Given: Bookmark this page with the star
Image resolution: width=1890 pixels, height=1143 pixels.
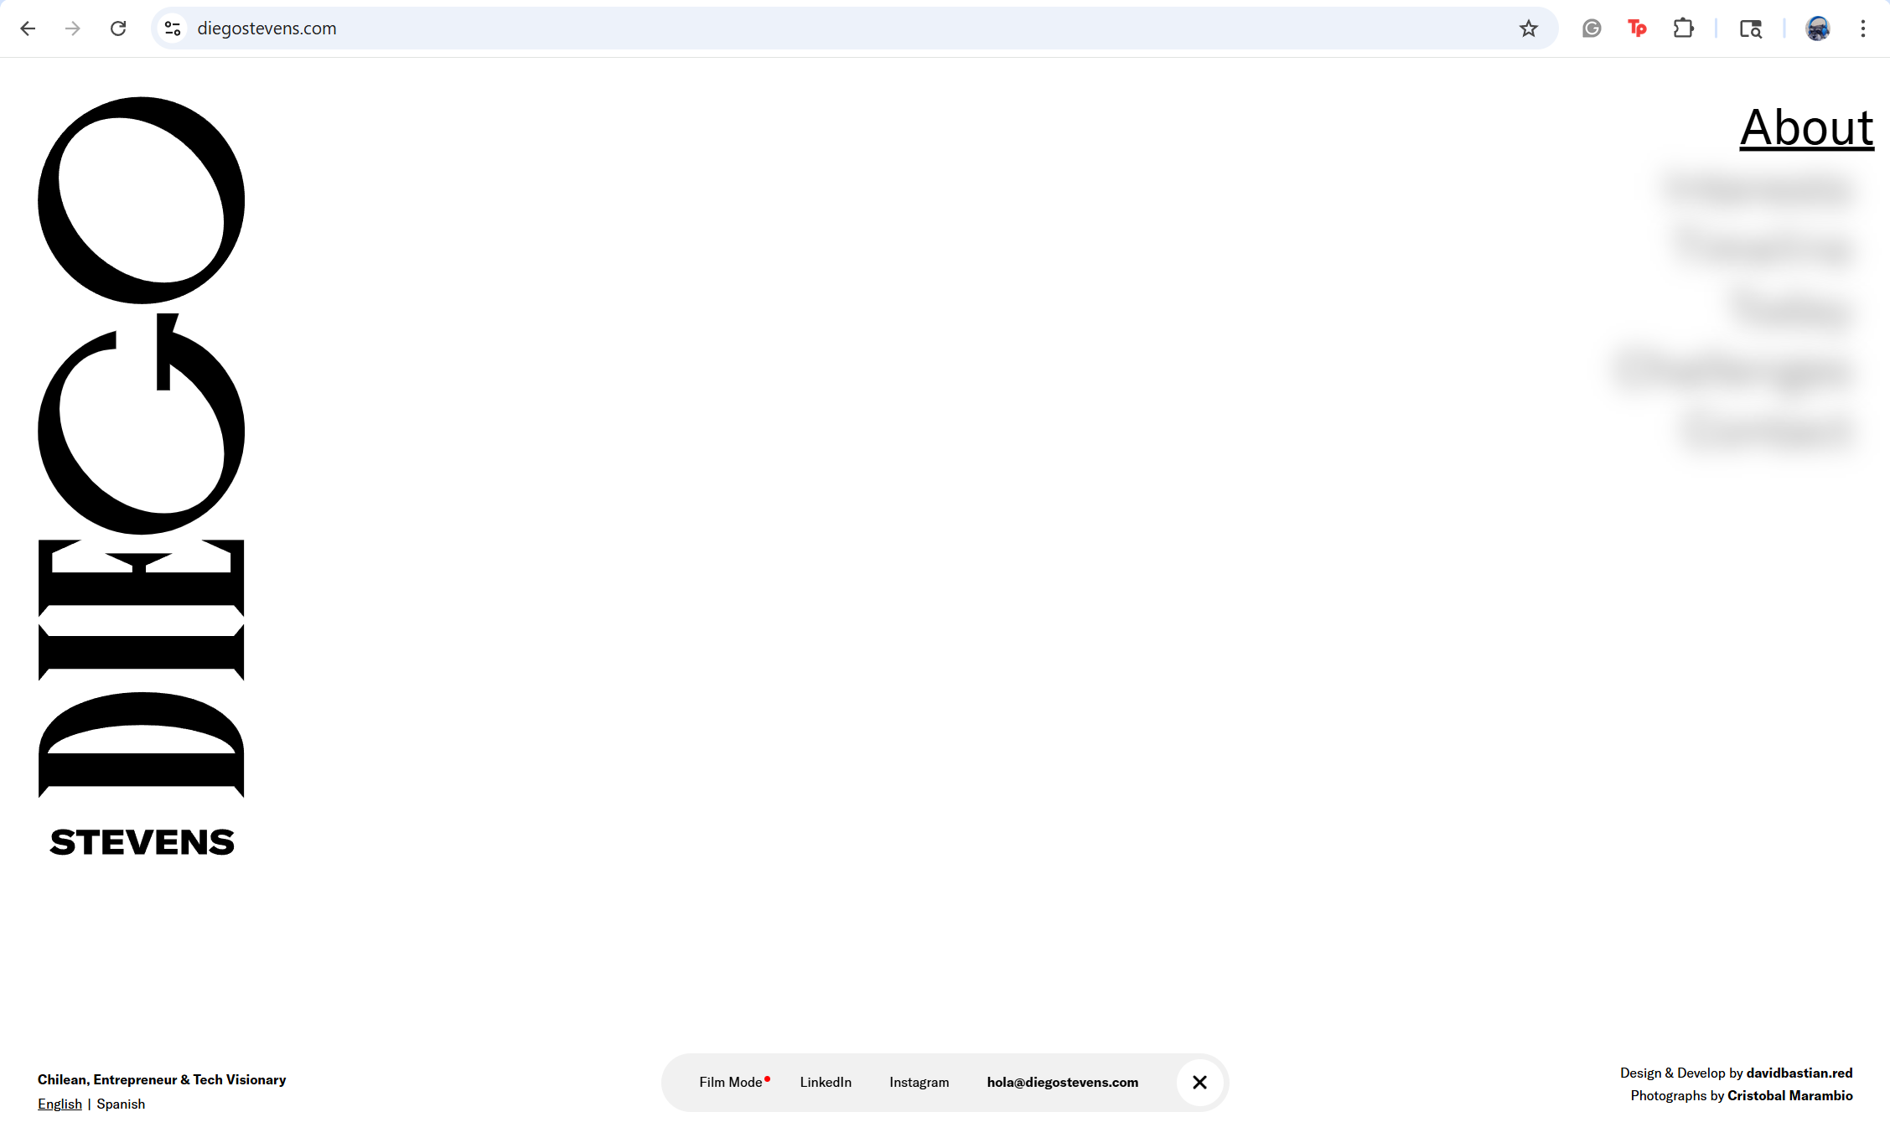Looking at the screenshot, I should 1528,28.
